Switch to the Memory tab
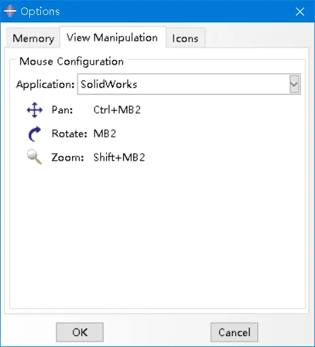 33,38
